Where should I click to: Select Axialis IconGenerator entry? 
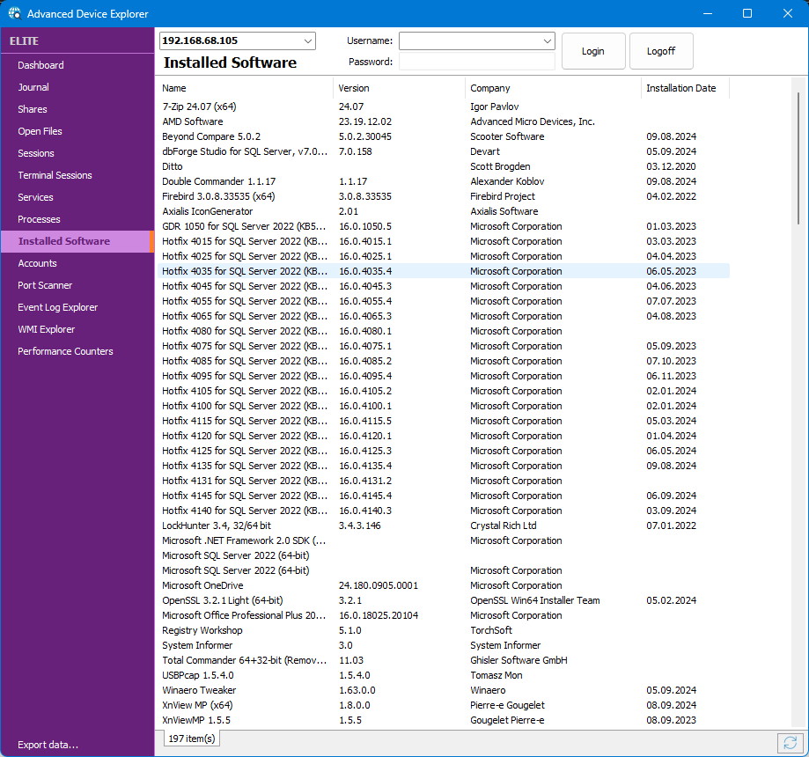(x=443, y=211)
